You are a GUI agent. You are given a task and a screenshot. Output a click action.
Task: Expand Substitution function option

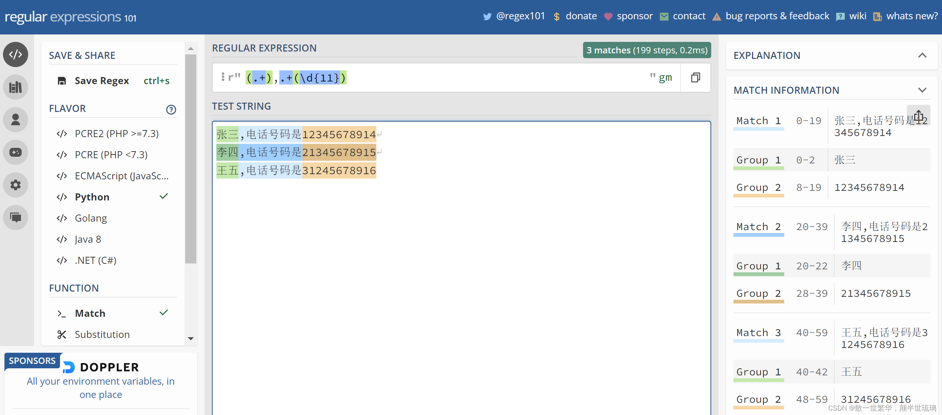pyautogui.click(x=103, y=334)
